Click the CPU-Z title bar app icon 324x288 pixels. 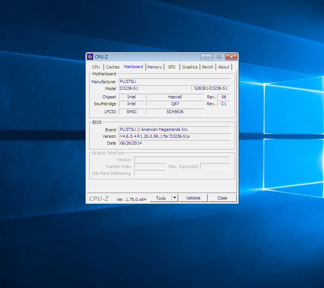[90, 57]
